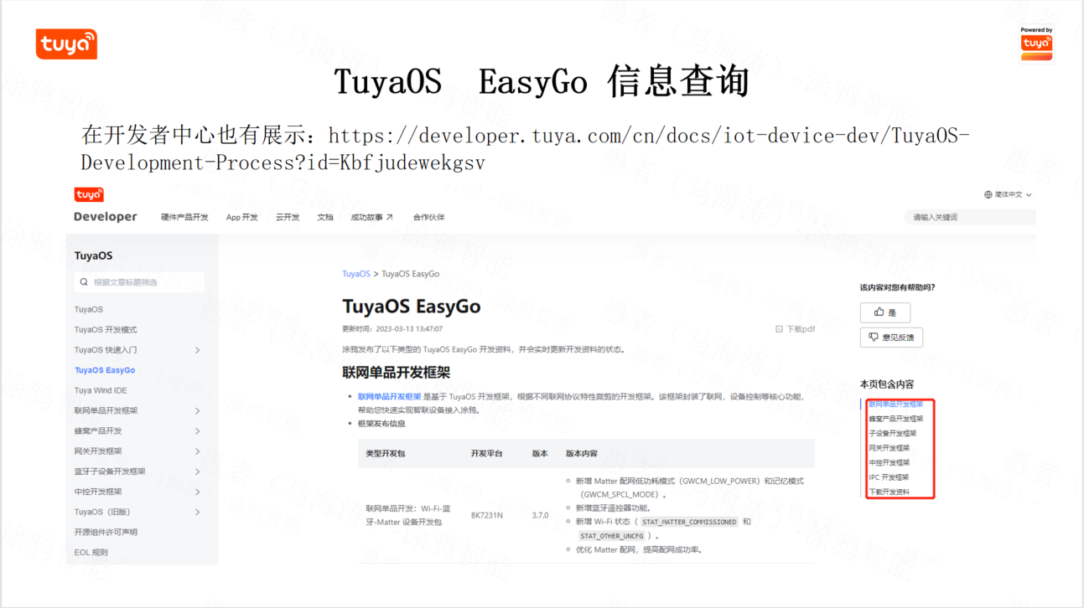Focus the 请输入关键词 search box

point(972,217)
